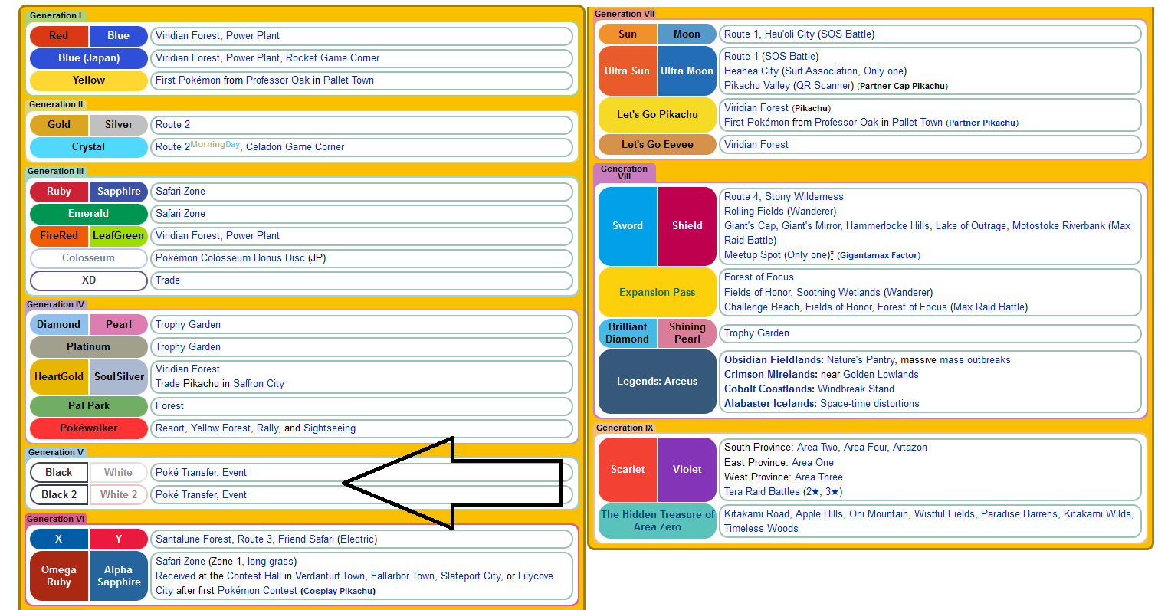
Task: Open the Expansion Pass label
Action: coord(658,293)
